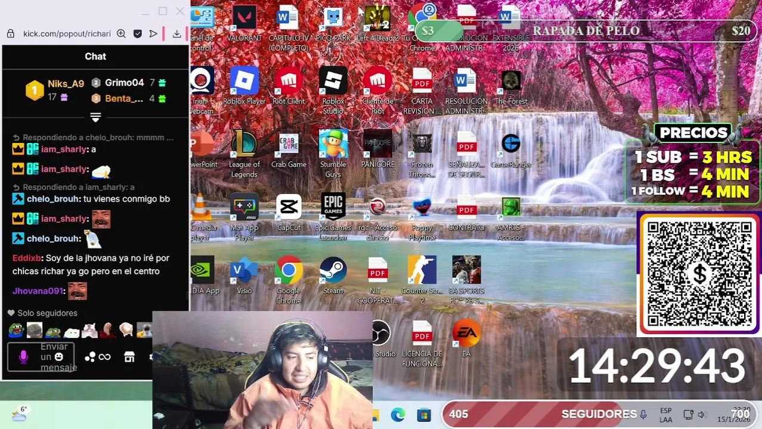Open CAPITULO IV (COMPLETO) Word document
Viewport: 762px width, 429px height.
(289, 28)
